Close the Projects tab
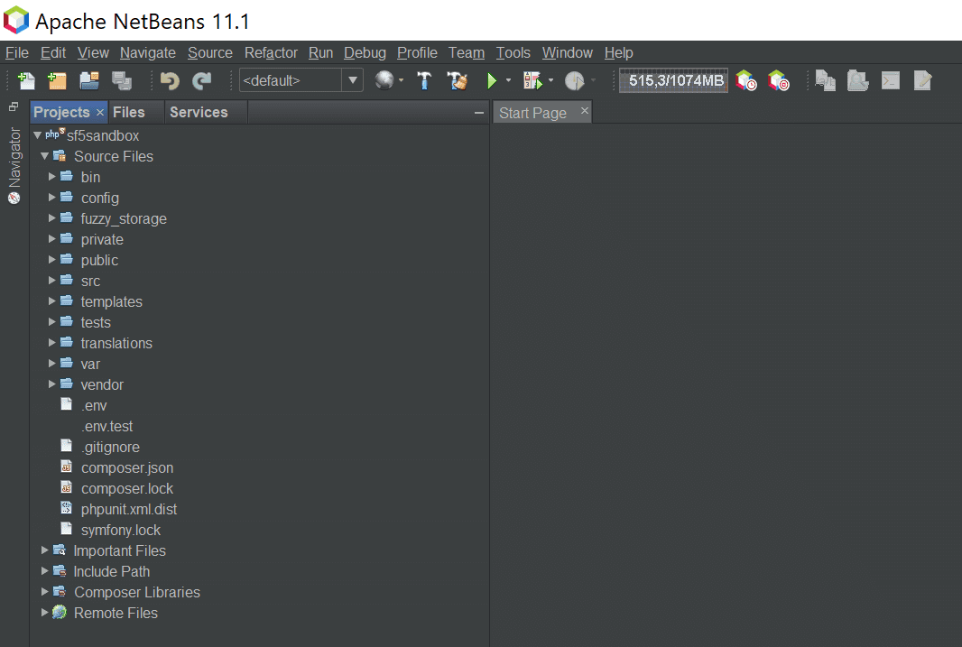This screenshot has height=647, width=962. click(x=100, y=112)
